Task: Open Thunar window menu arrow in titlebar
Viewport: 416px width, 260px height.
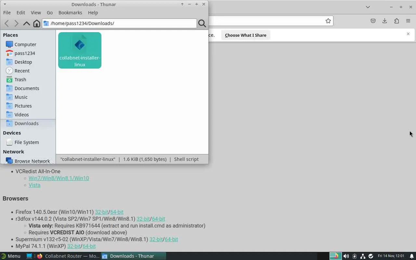Action: click(x=5, y=4)
